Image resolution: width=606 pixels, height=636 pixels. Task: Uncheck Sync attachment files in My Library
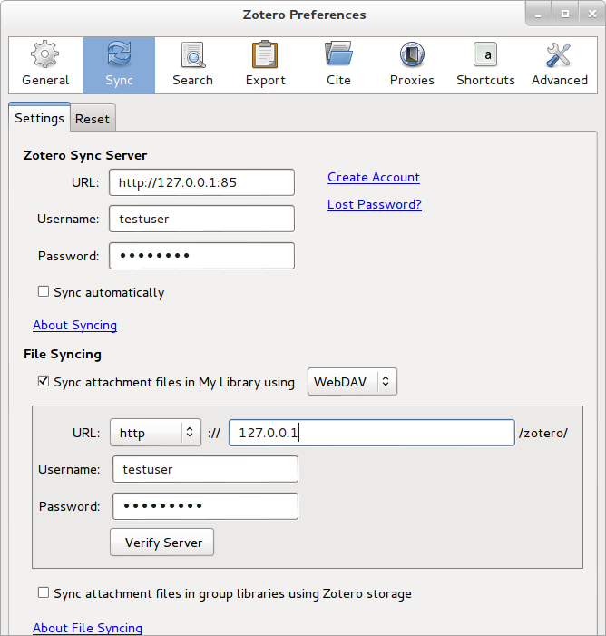[44, 382]
